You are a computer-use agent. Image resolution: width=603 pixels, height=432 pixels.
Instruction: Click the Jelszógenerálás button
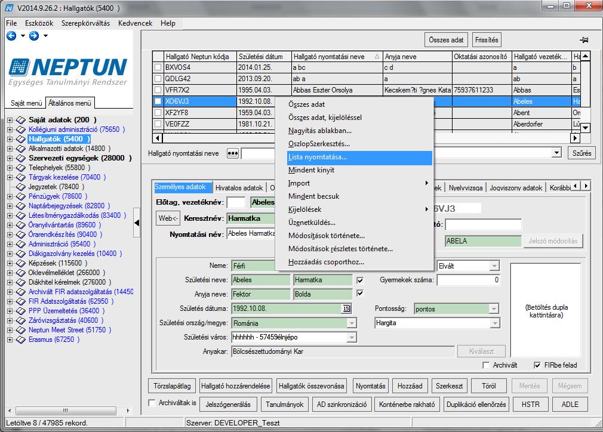tap(228, 405)
